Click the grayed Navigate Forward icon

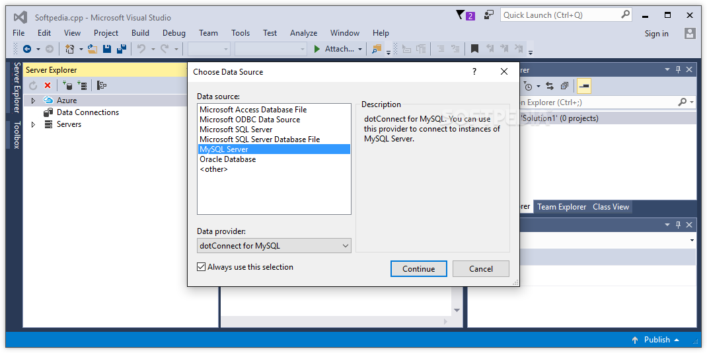50,49
